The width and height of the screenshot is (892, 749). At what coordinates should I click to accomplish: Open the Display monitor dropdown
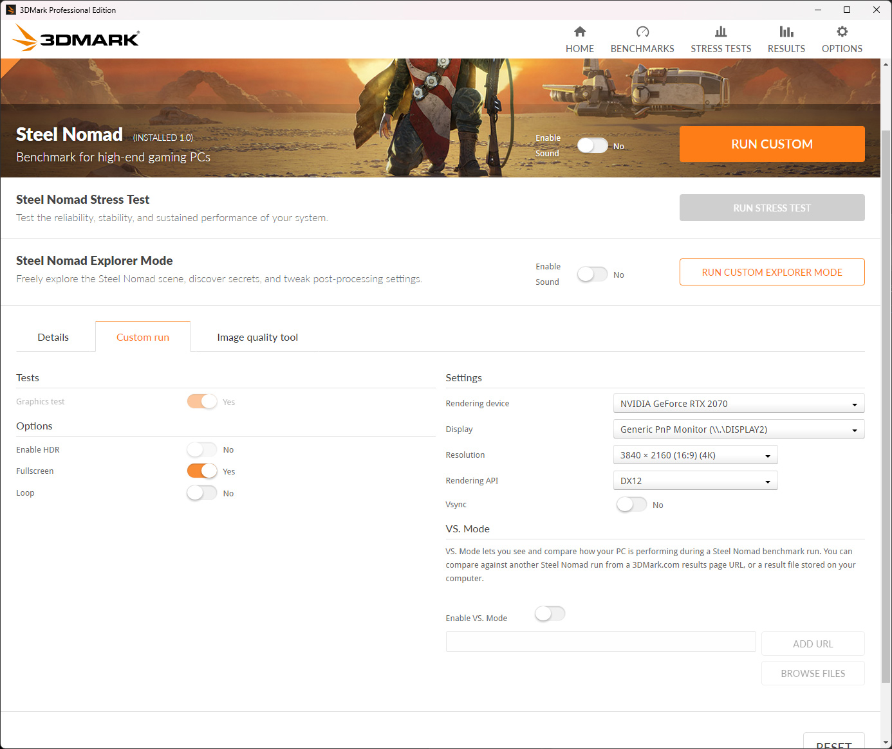coord(739,429)
